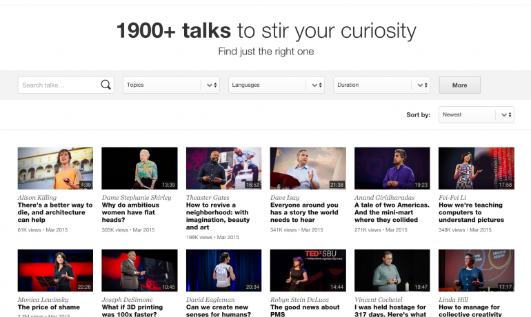Open Linda Hill talk thumbnail
The height and width of the screenshot is (317, 531).
(x=476, y=270)
